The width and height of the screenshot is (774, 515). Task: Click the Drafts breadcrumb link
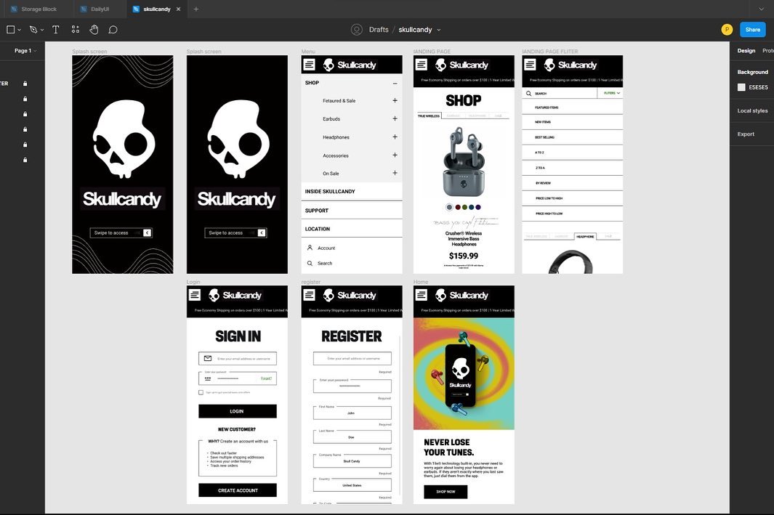[x=379, y=30]
